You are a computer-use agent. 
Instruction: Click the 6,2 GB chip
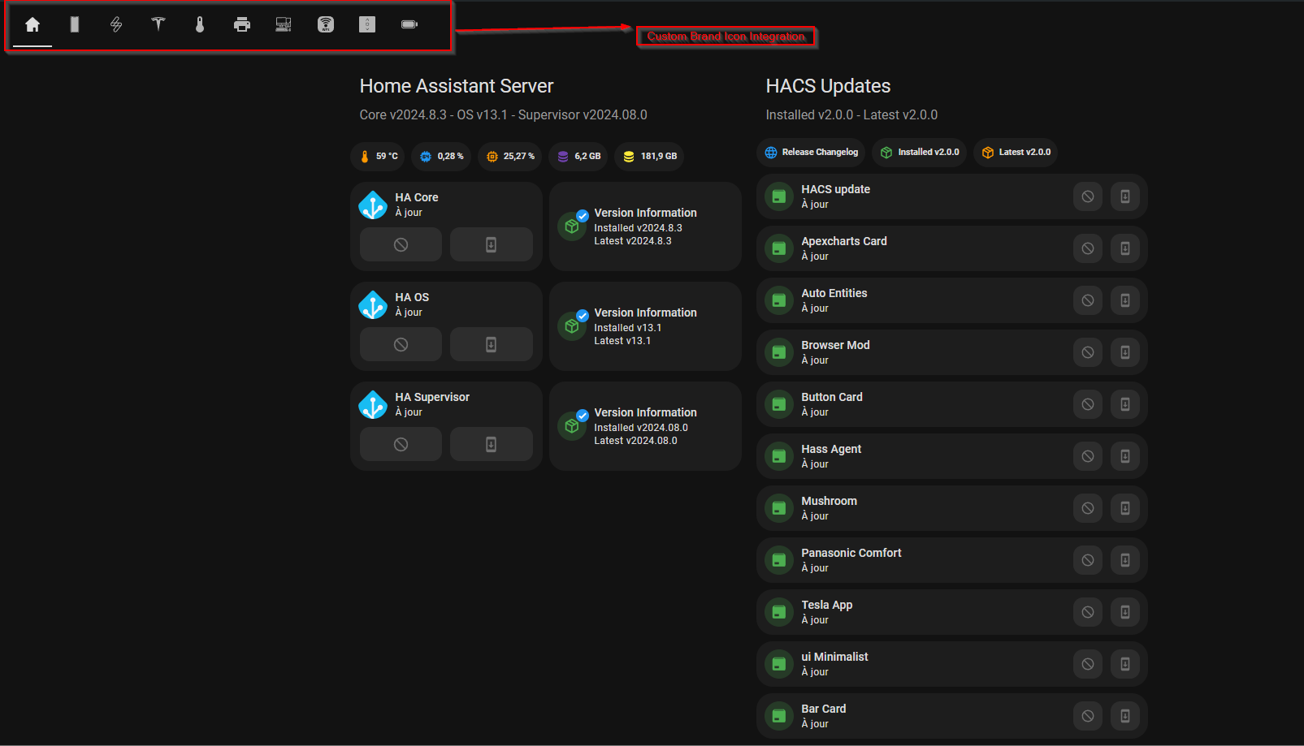pyautogui.click(x=578, y=156)
